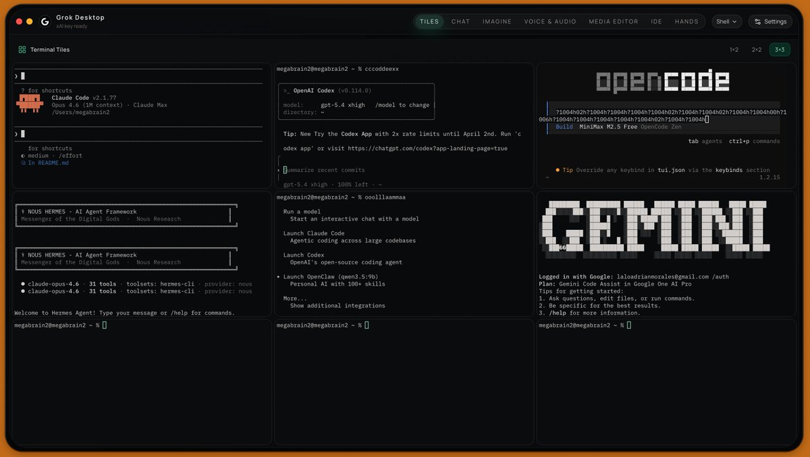The width and height of the screenshot is (810, 457).
Task: Click the orange Tip bullet in opencode tile
Action: (558, 171)
